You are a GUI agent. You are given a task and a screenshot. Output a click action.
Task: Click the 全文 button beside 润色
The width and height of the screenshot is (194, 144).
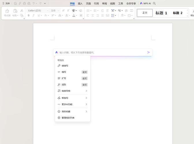(x=85, y=85)
